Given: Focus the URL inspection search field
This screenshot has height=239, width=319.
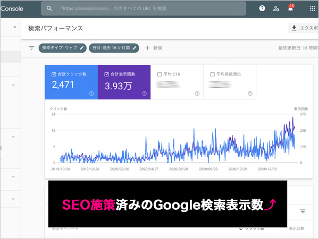Looking at the screenshot, I should pyautogui.click(x=144, y=8).
